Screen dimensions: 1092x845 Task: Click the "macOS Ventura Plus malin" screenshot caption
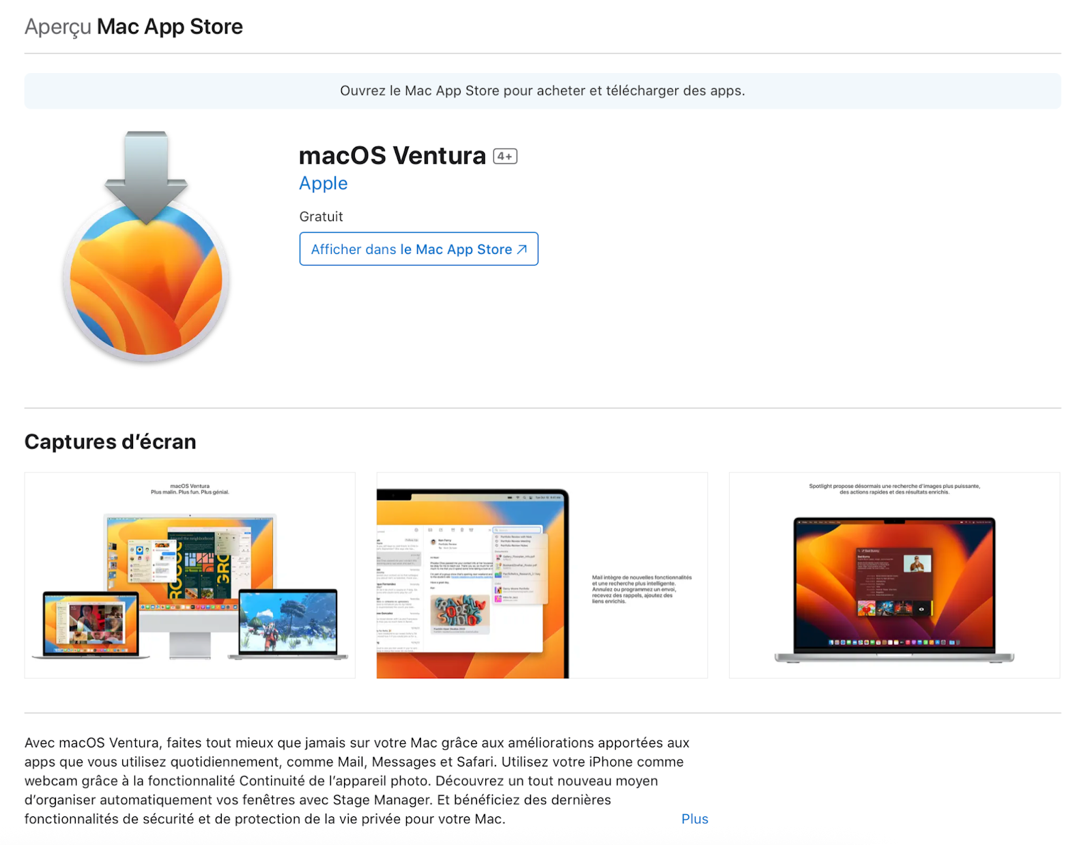pyautogui.click(x=190, y=489)
